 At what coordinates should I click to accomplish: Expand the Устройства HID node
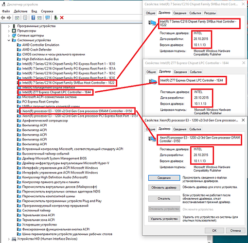coord(9,239)
